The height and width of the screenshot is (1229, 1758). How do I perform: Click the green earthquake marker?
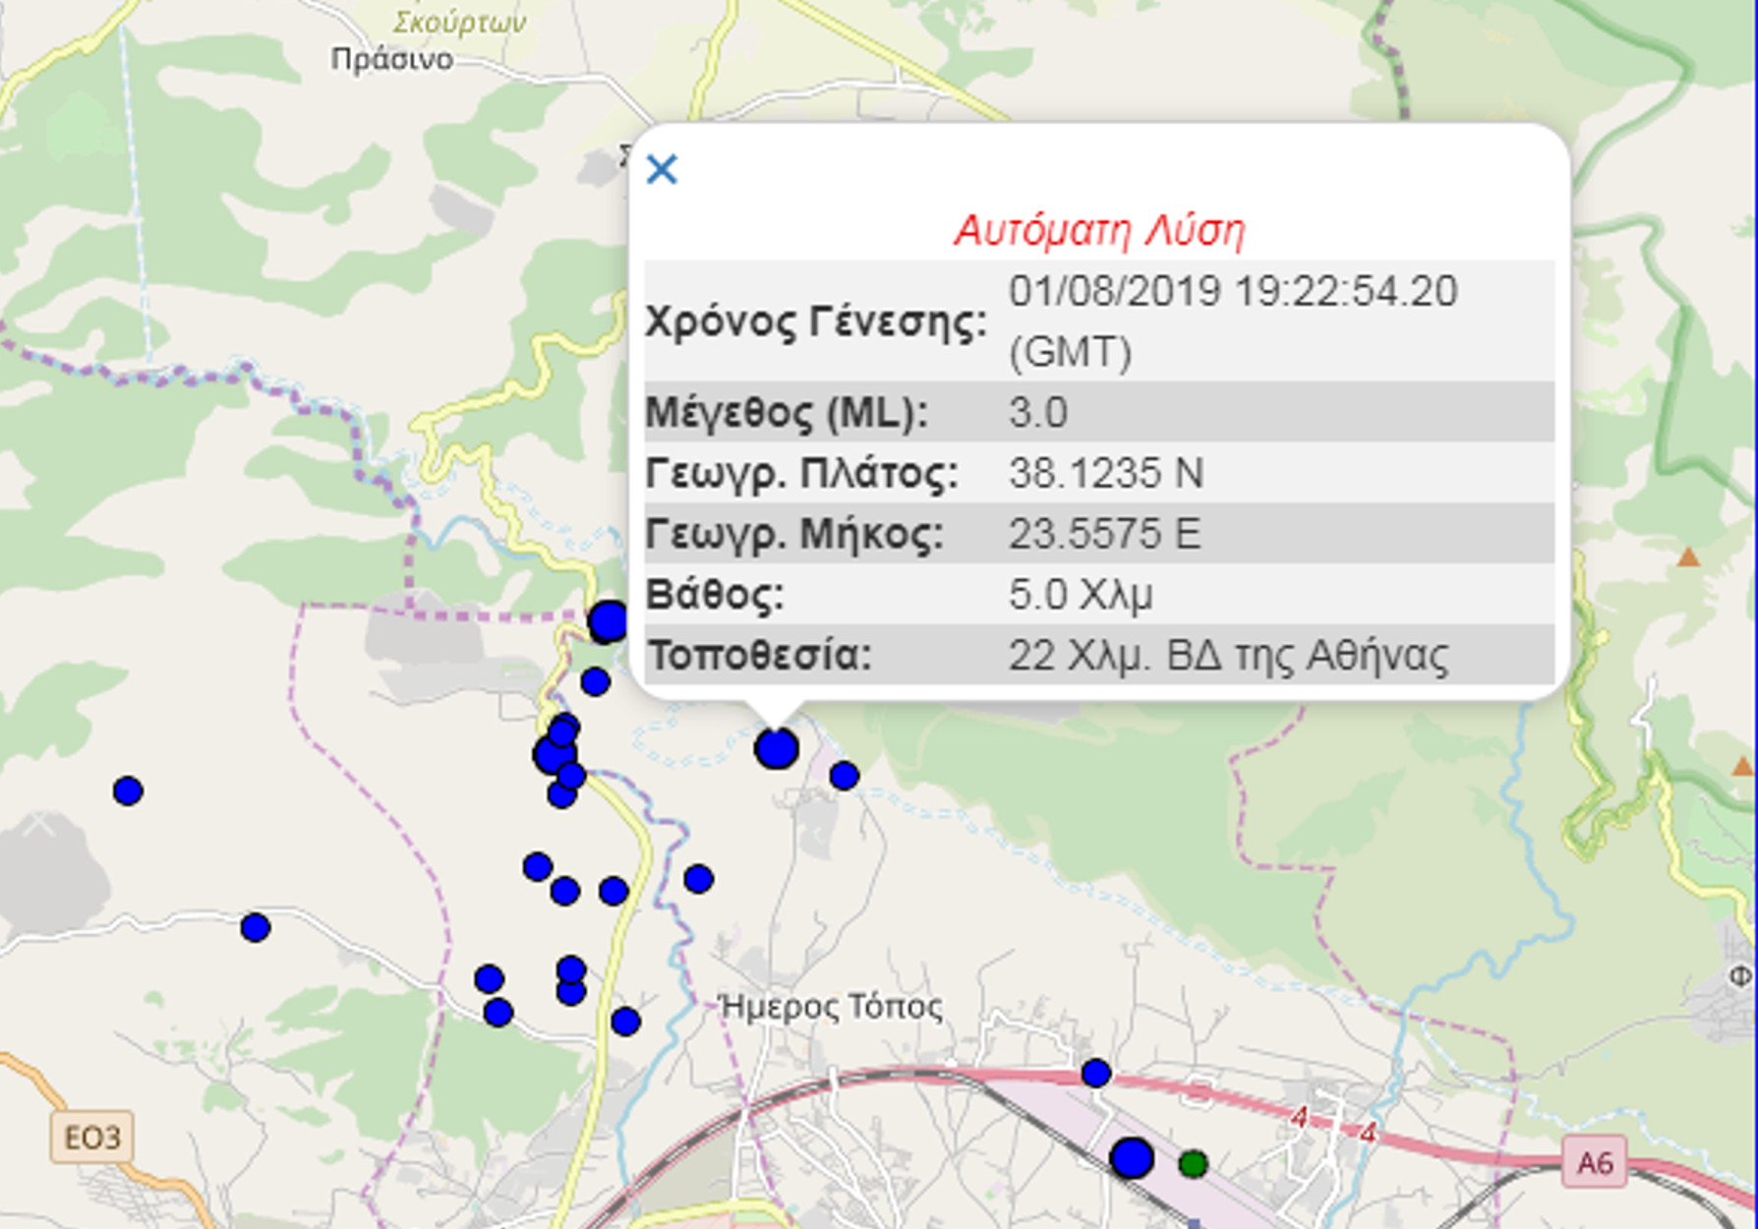[1193, 1164]
